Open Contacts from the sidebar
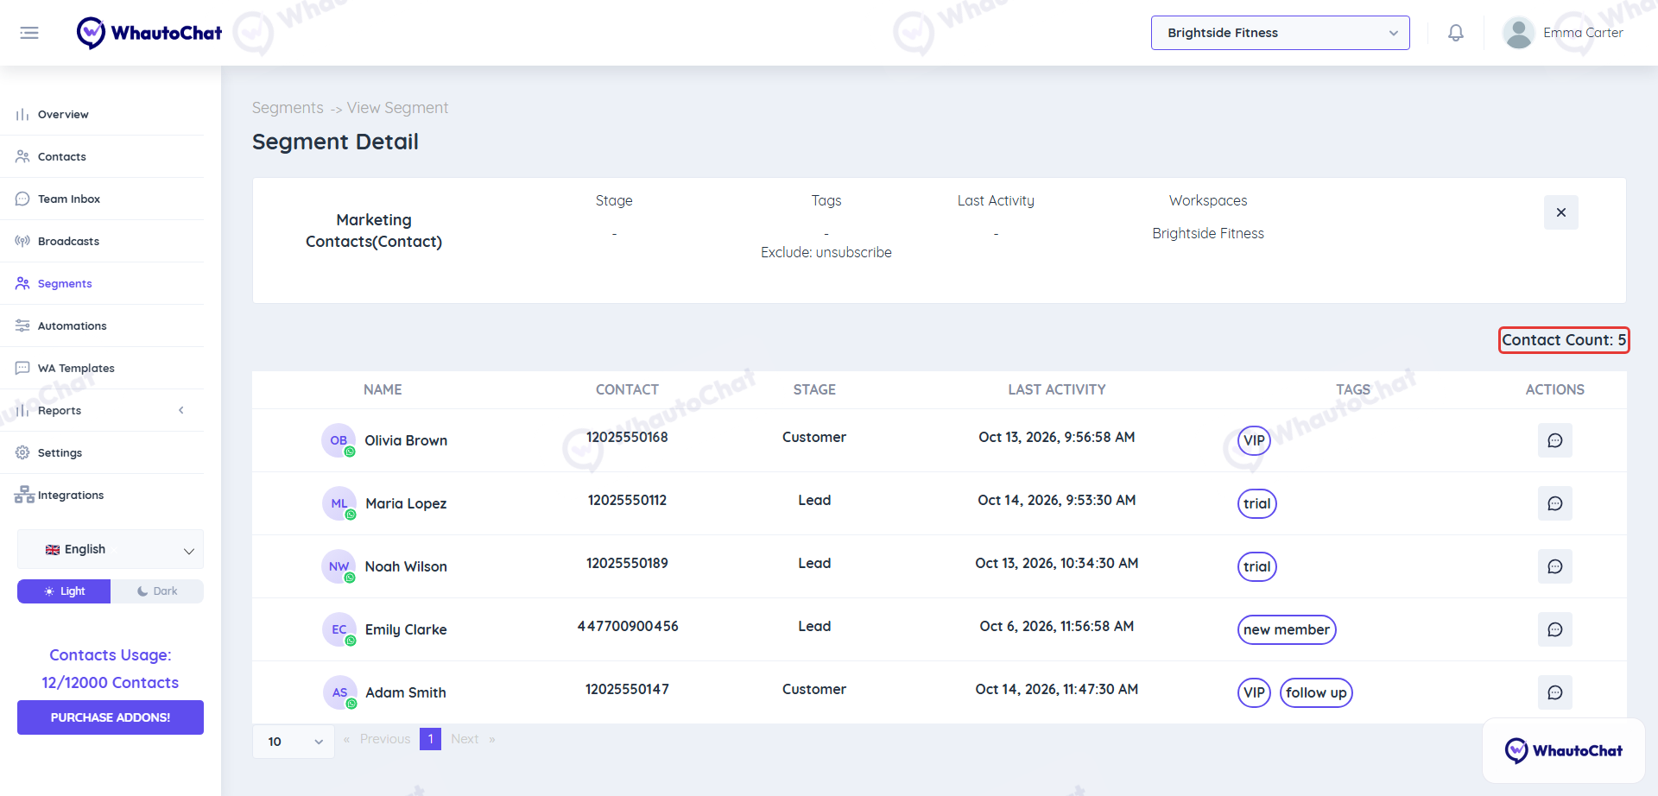 102,156
